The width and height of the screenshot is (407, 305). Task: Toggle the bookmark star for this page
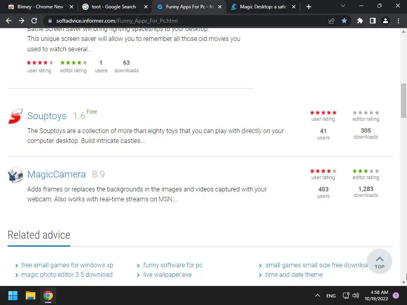(344, 21)
